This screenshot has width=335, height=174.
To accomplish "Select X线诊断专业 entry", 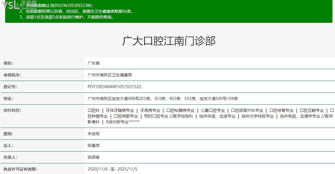I will coord(117,122).
